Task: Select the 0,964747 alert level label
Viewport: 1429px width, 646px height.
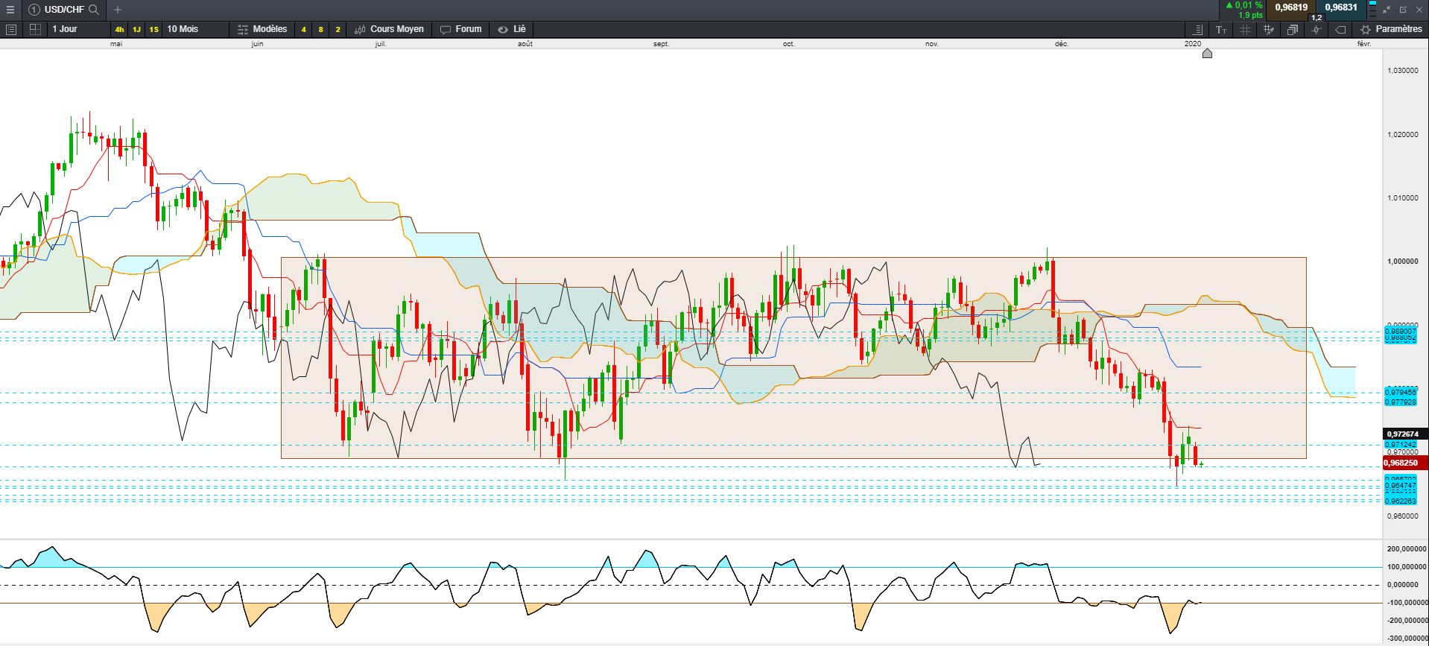Action: click(x=1401, y=486)
